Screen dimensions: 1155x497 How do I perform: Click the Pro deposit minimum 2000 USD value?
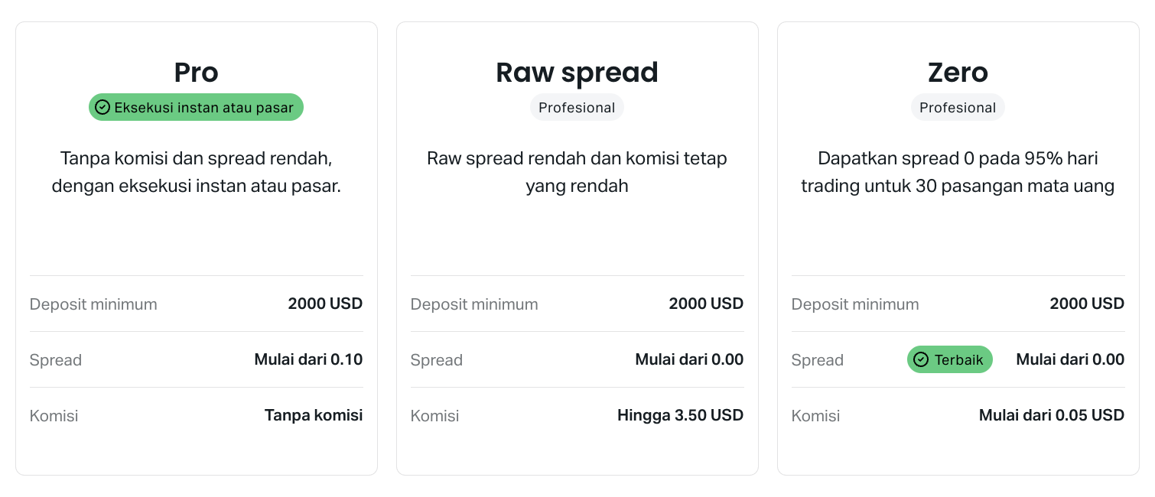coord(325,304)
